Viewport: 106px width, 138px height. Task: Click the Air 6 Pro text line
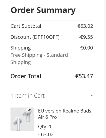tap(47, 117)
